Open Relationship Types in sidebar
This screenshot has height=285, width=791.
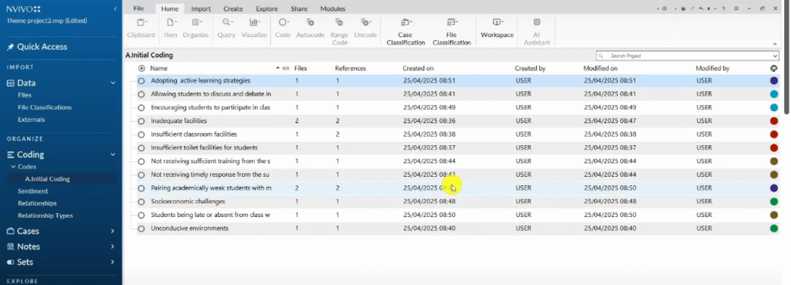coord(46,215)
